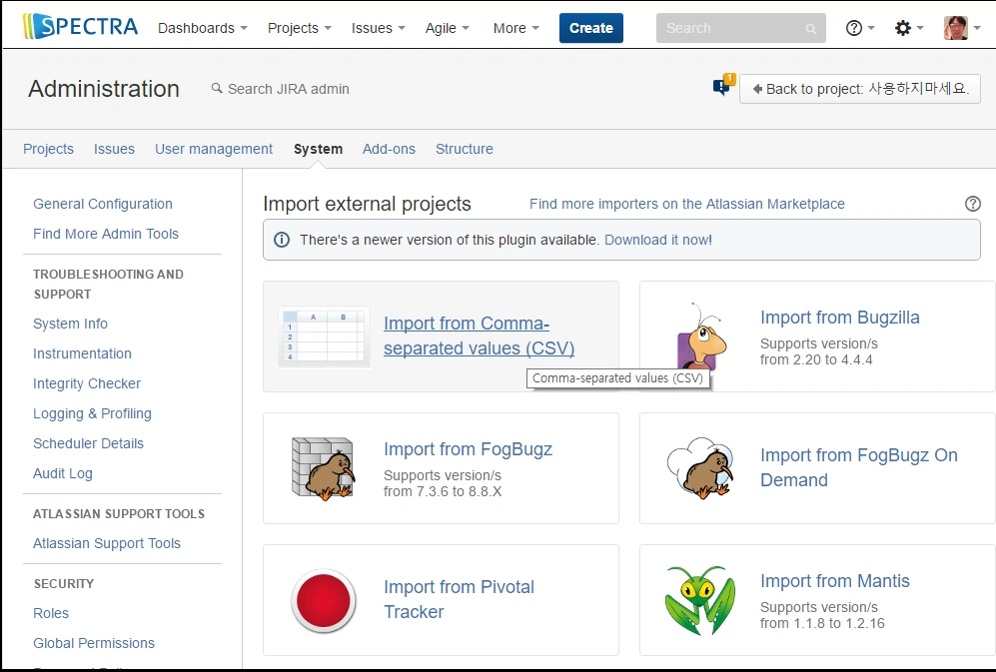Click the SPECTRA logo
The height and width of the screenshot is (672, 996).
click(x=80, y=27)
